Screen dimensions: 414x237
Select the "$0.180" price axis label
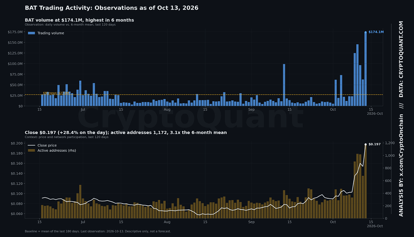tap(17, 153)
